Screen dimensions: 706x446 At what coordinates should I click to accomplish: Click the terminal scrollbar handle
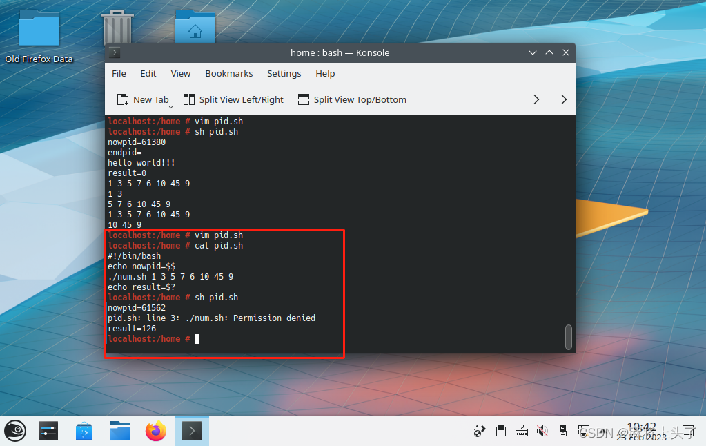tap(568, 338)
